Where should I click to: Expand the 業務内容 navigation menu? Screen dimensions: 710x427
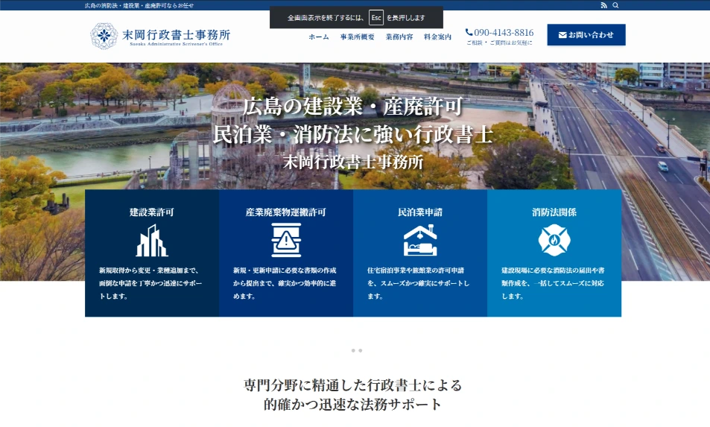click(399, 37)
